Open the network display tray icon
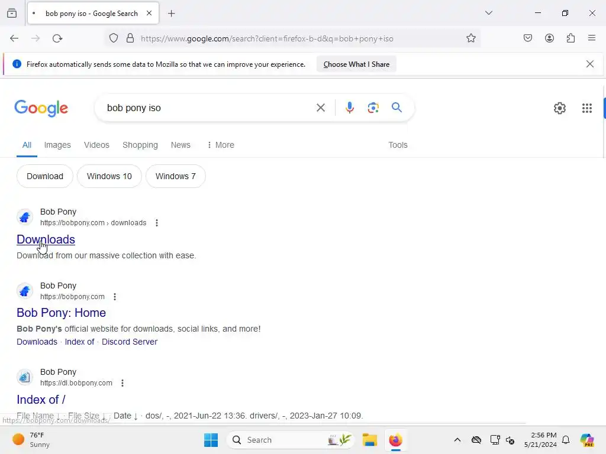 tap(495, 440)
